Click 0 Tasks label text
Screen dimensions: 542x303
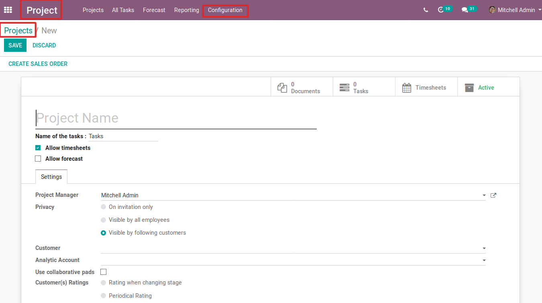(x=361, y=88)
